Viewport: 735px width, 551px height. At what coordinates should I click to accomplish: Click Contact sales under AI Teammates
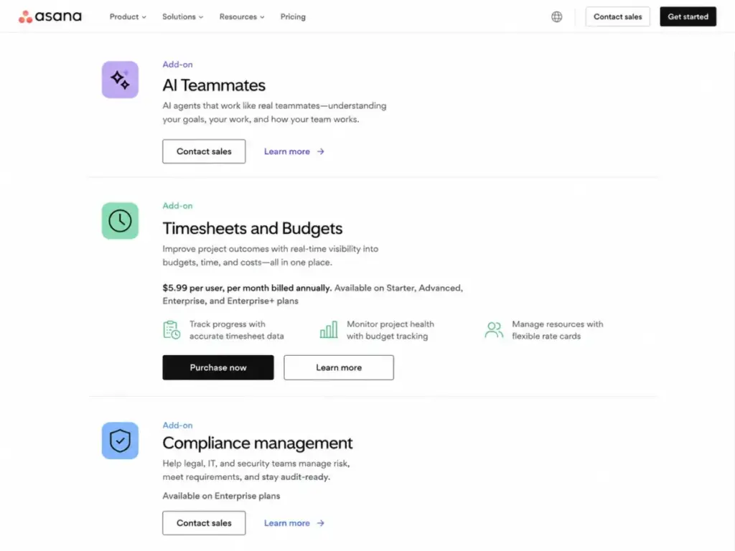pos(204,151)
